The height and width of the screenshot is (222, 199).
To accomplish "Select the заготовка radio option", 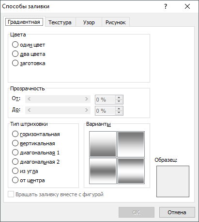I will coord(29,63).
